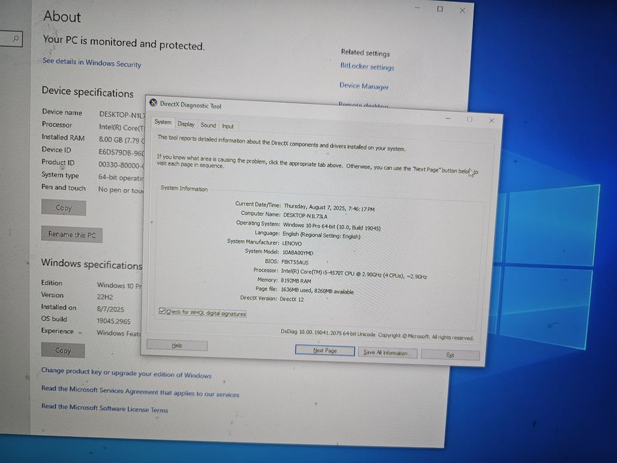The height and width of the screenshot is (463, 617).
Task: Click the Exit button in DxDiag
Action: pyautogui.click(x=450, y=355)
